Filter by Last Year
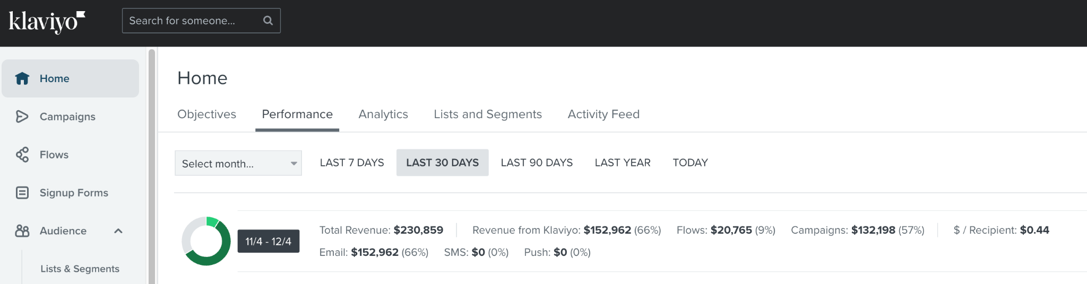 pyautogui.click(x=623, y=163)
